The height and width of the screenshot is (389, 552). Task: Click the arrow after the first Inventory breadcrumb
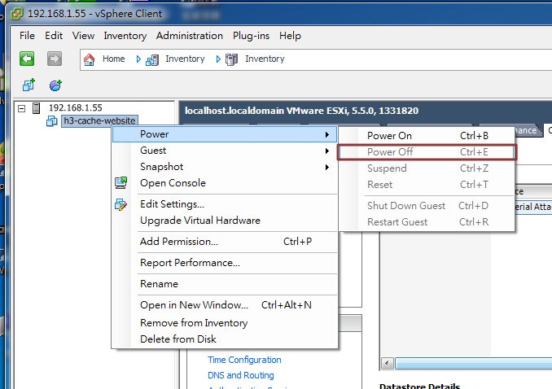tap(218, 59)
